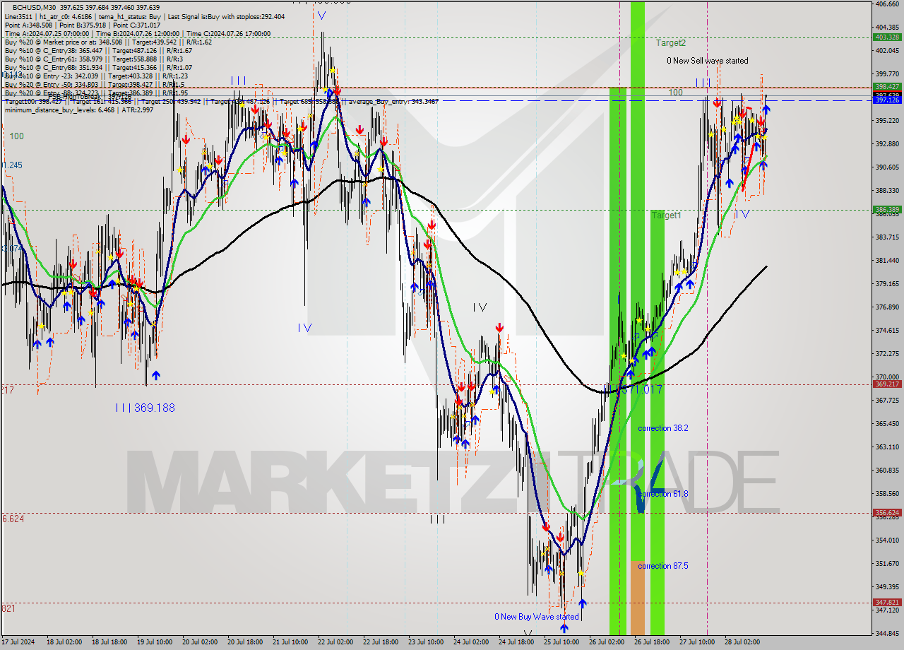904x650 pixels.
Task: Click the 383.715 price axis label
Action: [887, 237]
